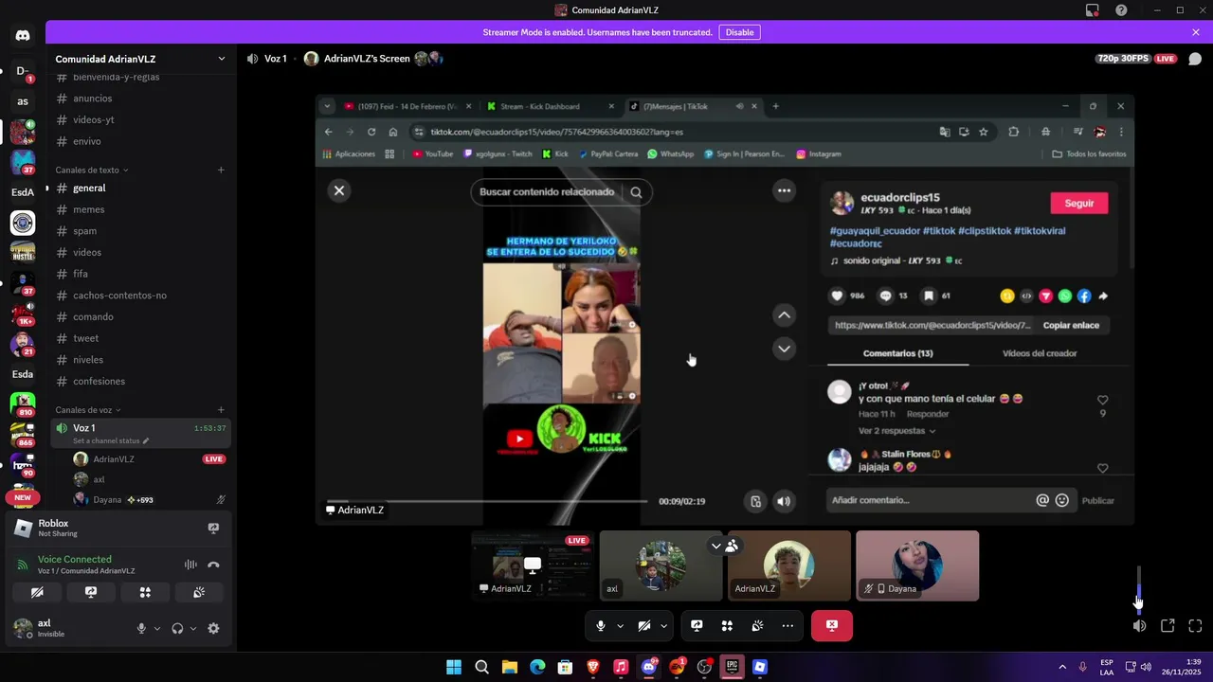Open the general text channel
The height and width of the screenshot is (682, 1213).
coord(141,188)
